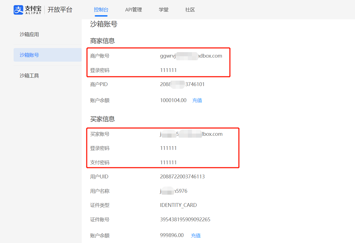Click the 沙箱账号 page heading
This screenshot has height=243, width=355.
(104, 24)
